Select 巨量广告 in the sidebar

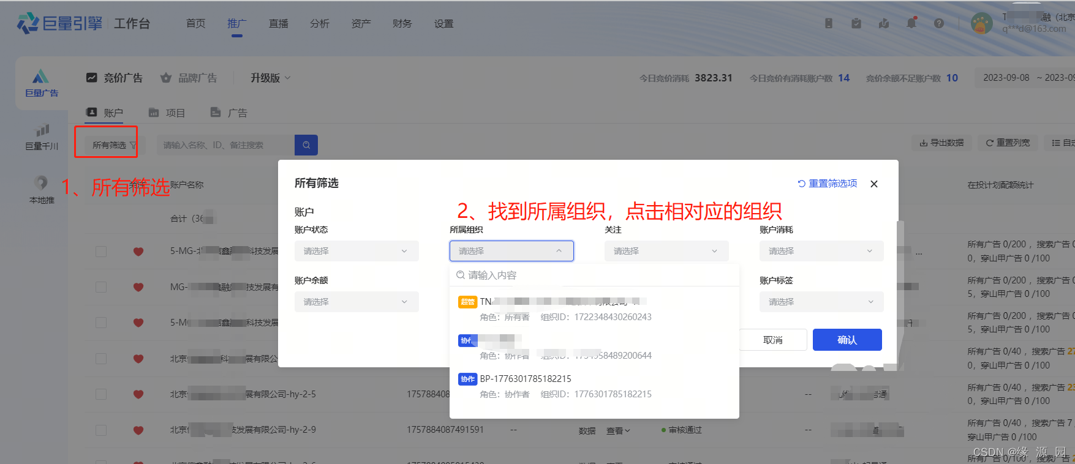click(41, 83)
